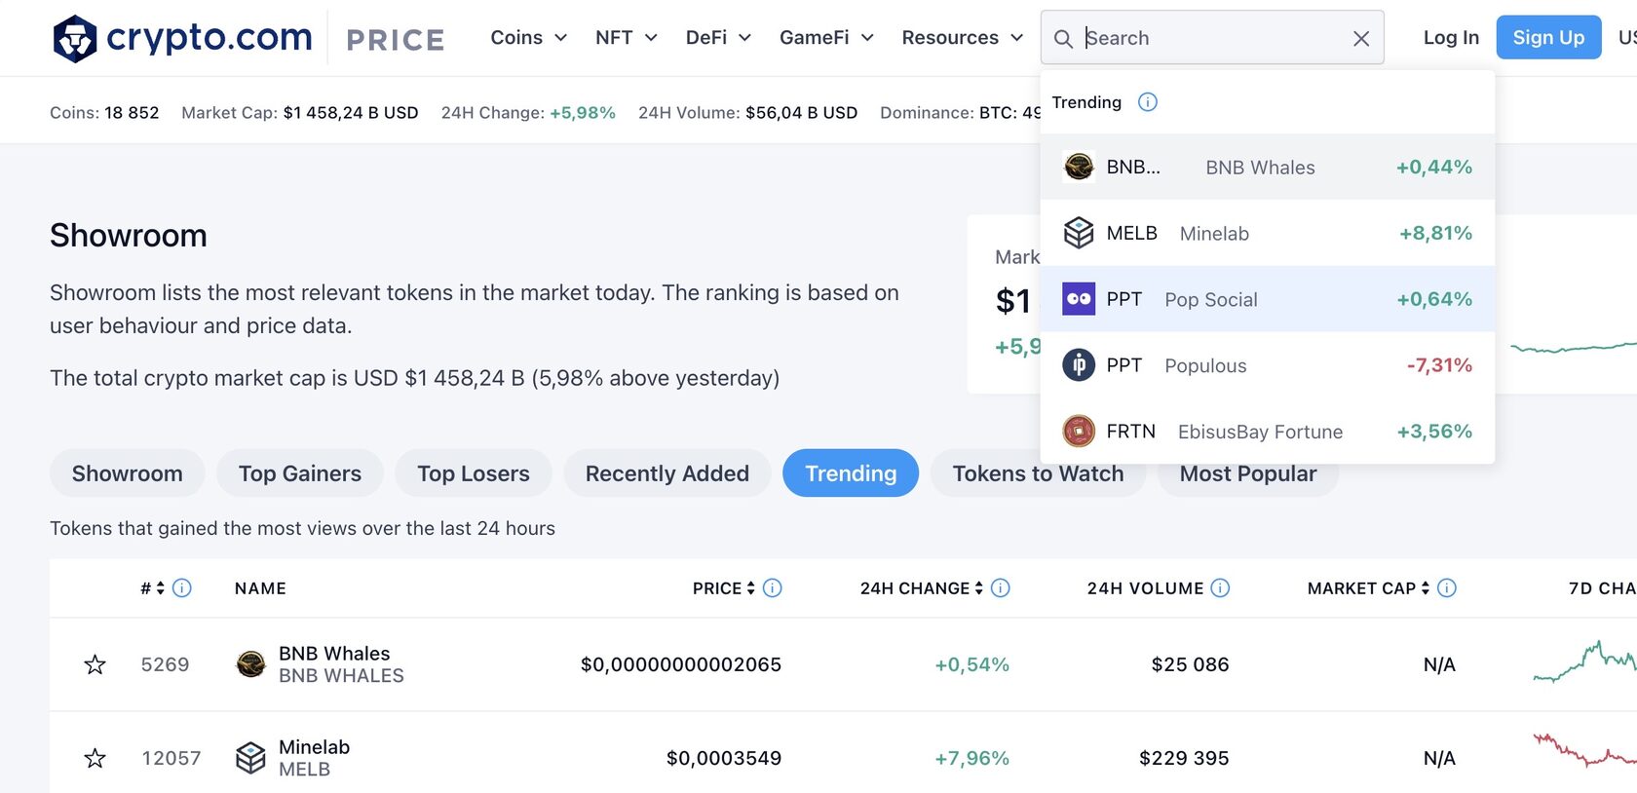Viewport: 1637px width, 793px height.
Task: Open the 24H CHANGE column info icon
Action: coord(1001,588)
